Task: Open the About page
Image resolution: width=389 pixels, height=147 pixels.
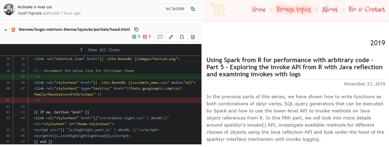Action: tap(330, 9)
